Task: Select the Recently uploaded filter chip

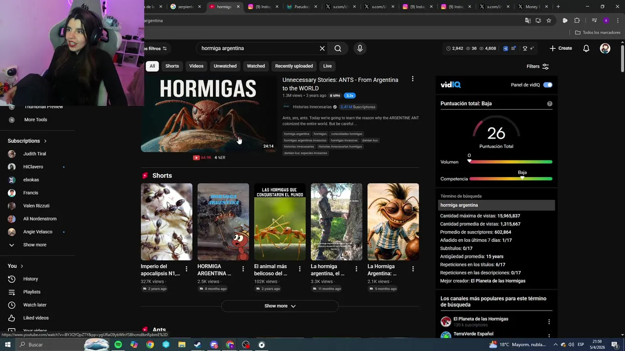Action: [x=294, y=66]
